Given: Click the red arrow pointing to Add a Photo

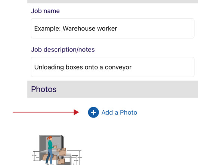Looking at the screenshot, I should coord(46,112).
